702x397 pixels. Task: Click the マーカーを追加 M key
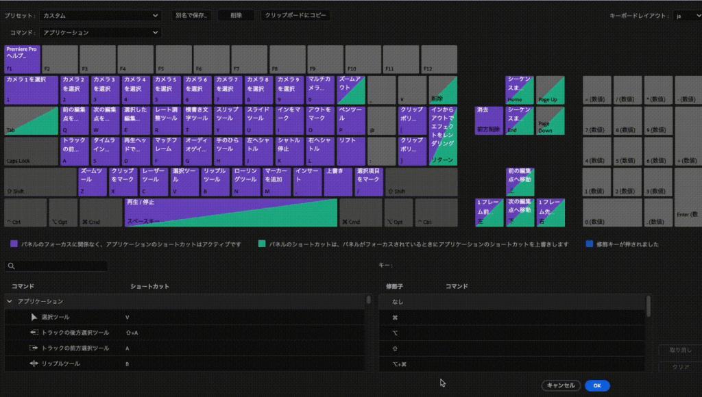277,182
